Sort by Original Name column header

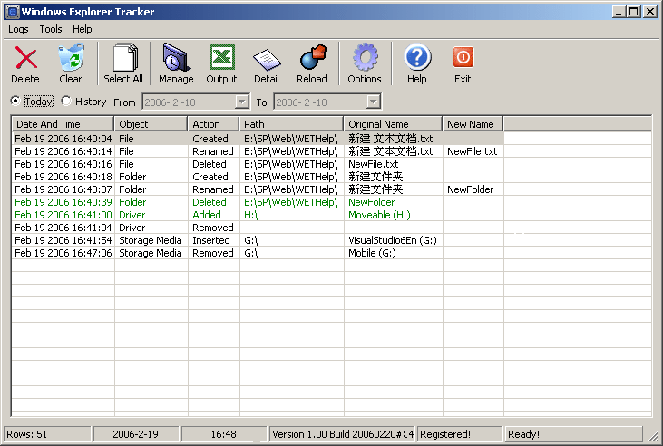393,124
